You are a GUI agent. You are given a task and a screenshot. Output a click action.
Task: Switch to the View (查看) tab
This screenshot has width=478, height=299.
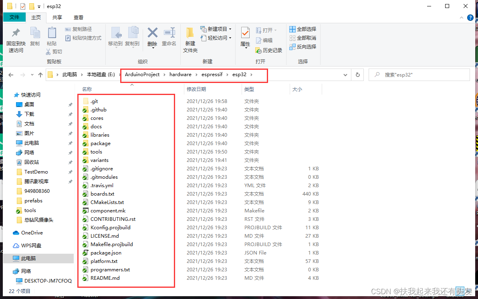[79, 17]
